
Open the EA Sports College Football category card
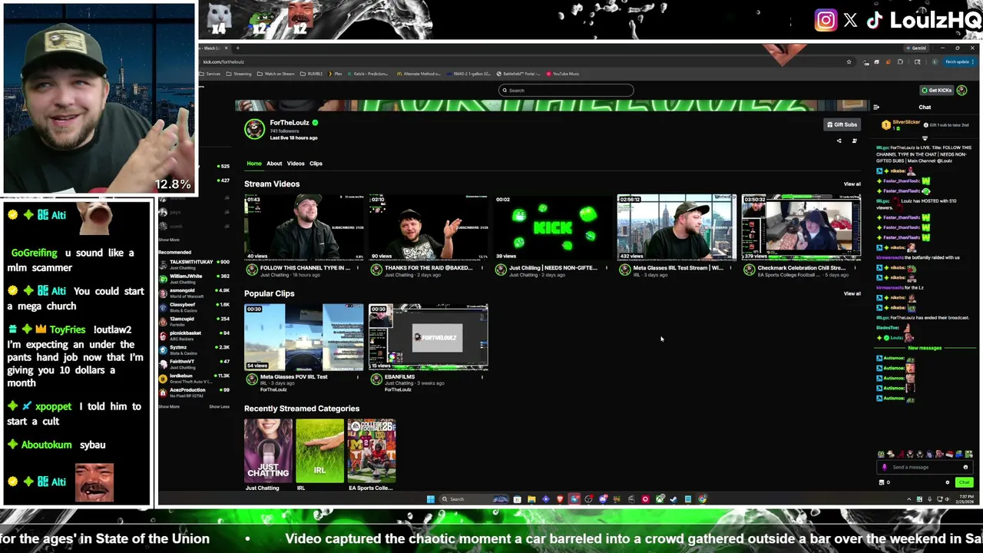372,451
